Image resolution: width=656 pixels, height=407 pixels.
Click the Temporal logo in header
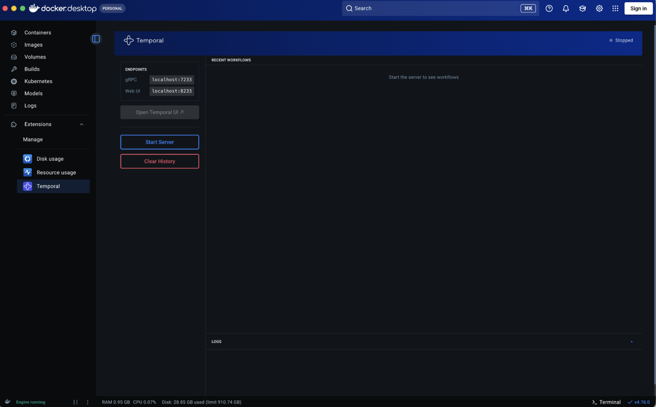(x=128, y=40)
